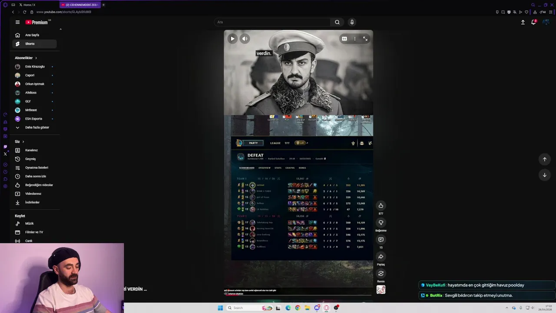Image resolution: width=556 pixels, height=313 pixels.
Task: Go to previous Short with up arrow
Action: point(545,159)
